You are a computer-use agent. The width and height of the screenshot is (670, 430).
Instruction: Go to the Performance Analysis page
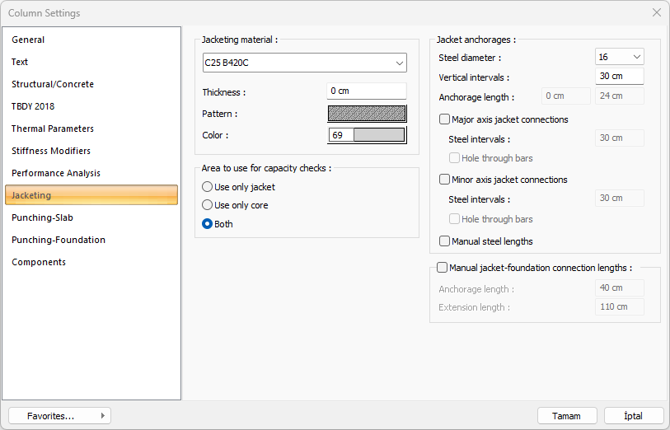click(x=56, y=173)
